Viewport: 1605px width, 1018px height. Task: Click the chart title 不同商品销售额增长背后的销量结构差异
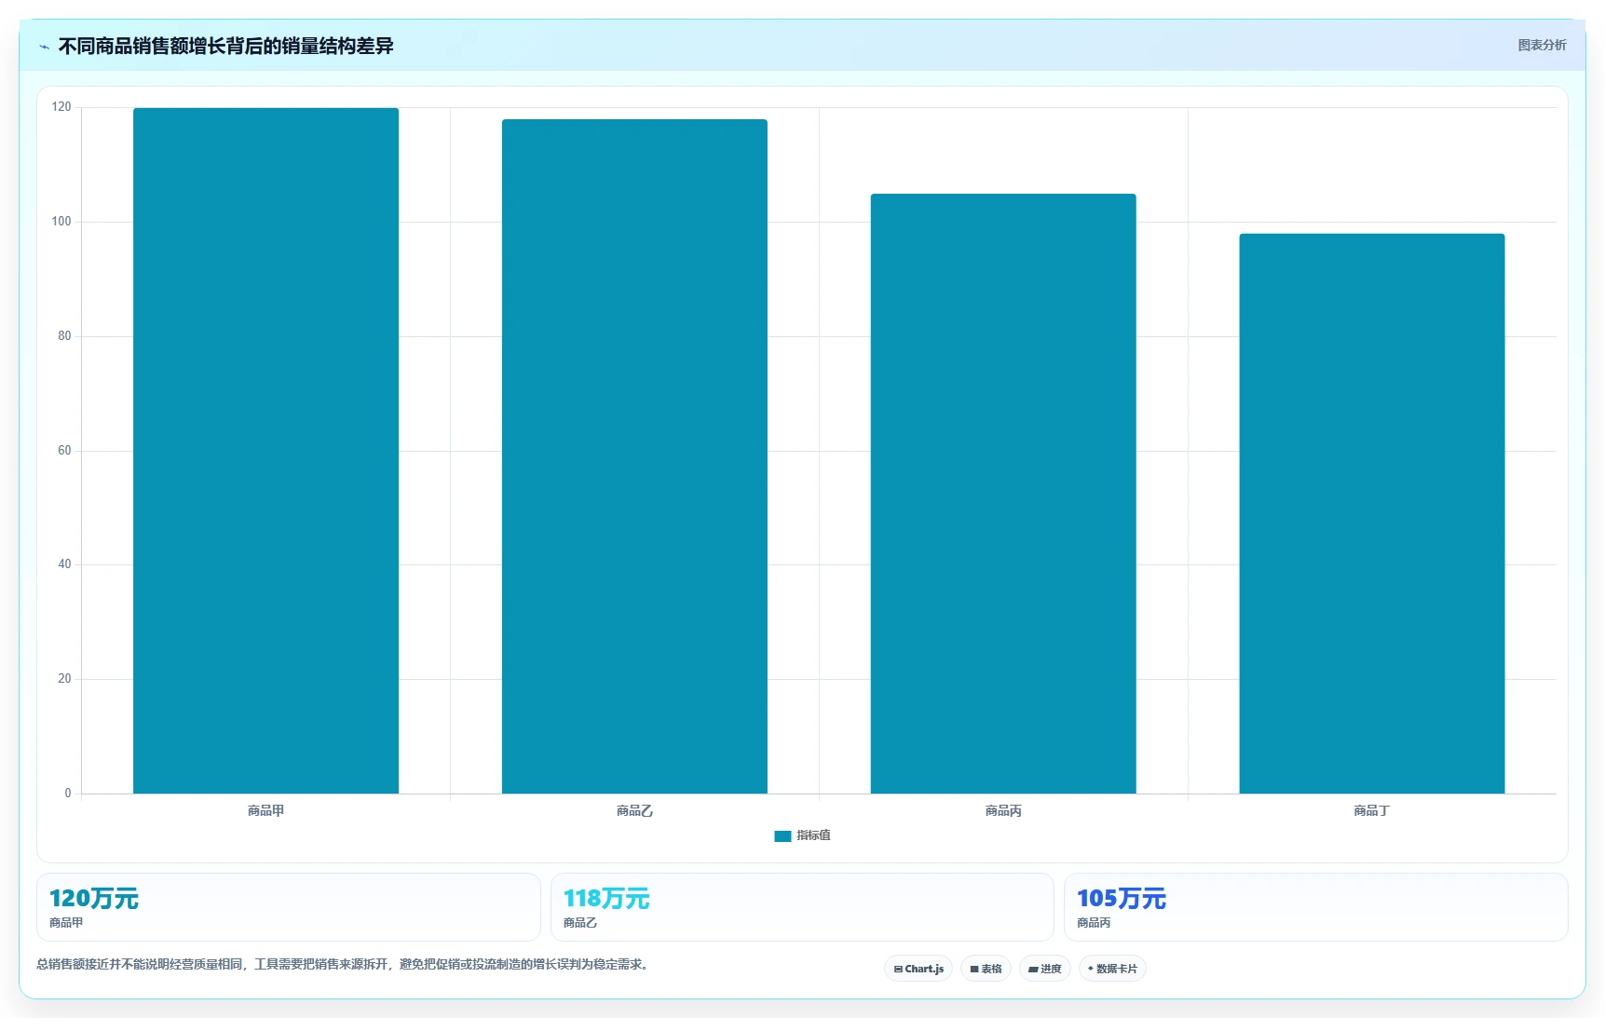(x=226, y=46)
